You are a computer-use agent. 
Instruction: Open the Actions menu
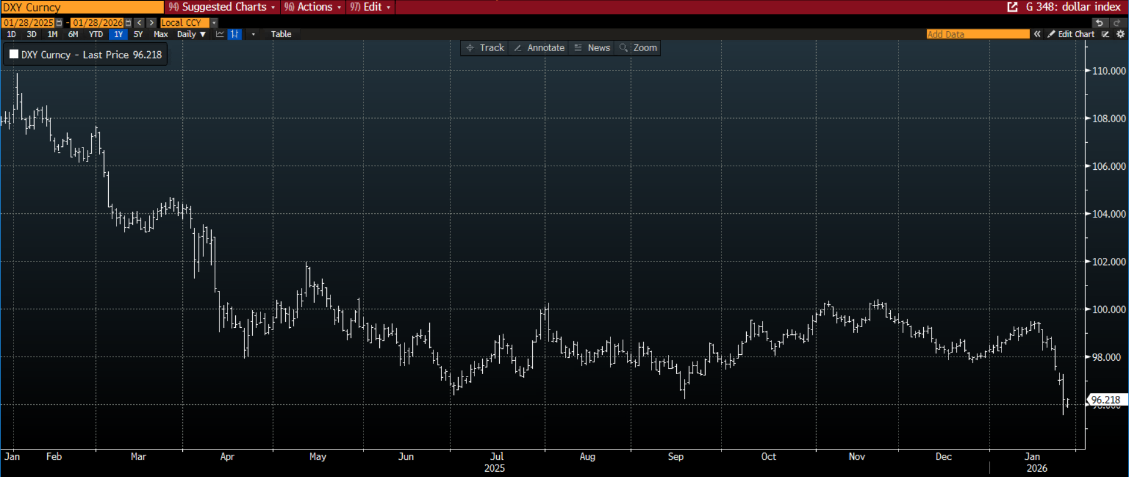312,7
